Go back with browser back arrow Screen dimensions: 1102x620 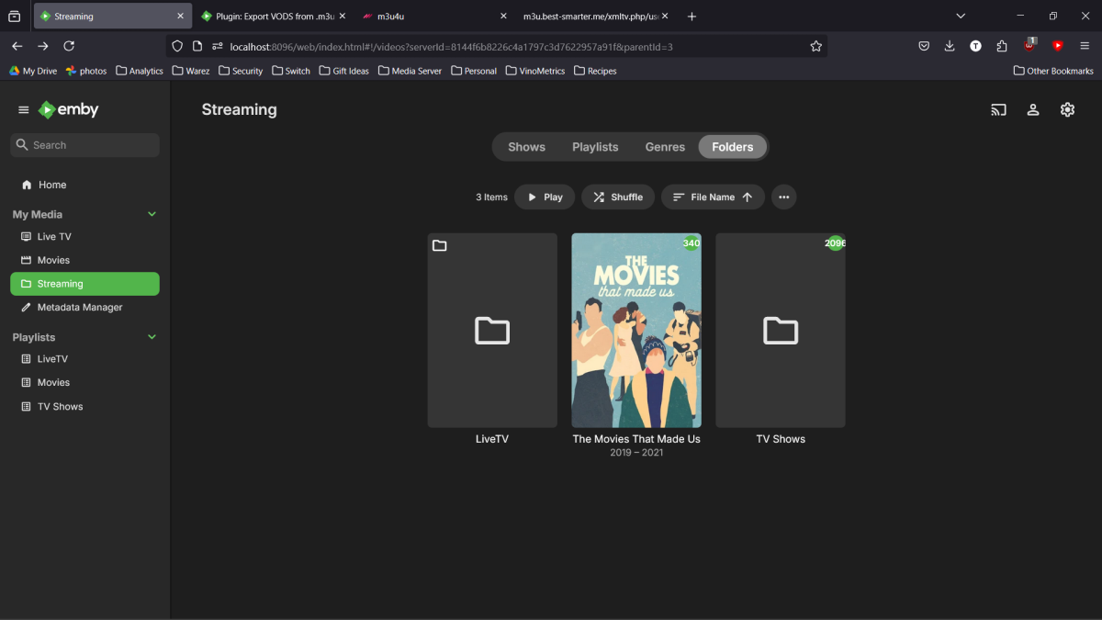pyautogui.click(x=17, y=46)
